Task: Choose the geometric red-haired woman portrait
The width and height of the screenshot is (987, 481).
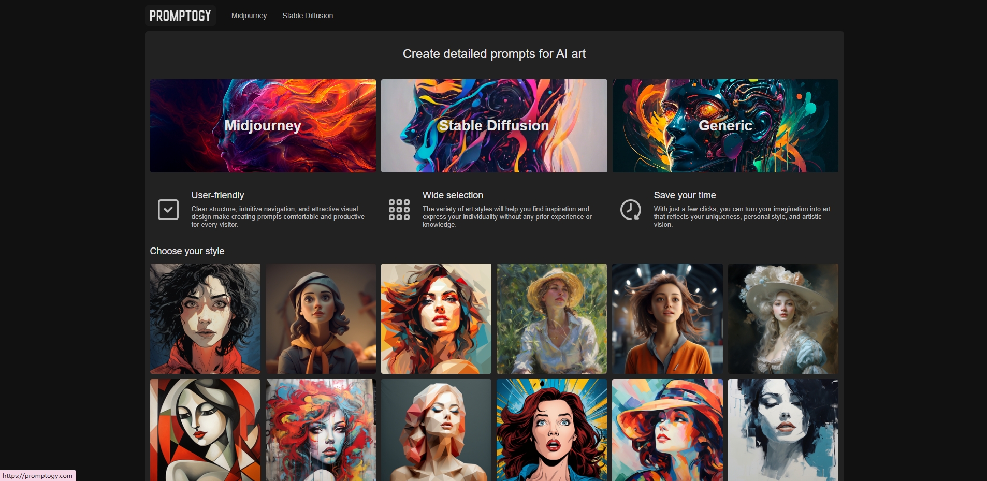Action: pos(436,318)
